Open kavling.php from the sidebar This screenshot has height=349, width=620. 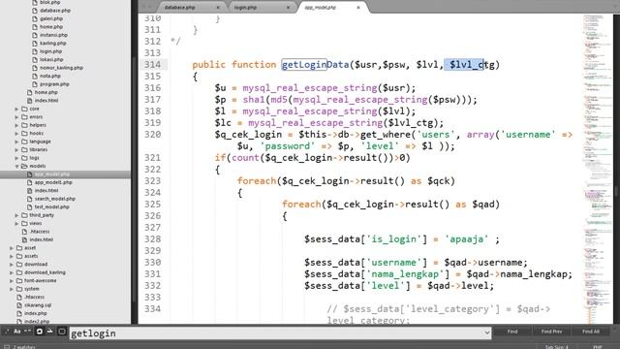click(x=52, y=43)
